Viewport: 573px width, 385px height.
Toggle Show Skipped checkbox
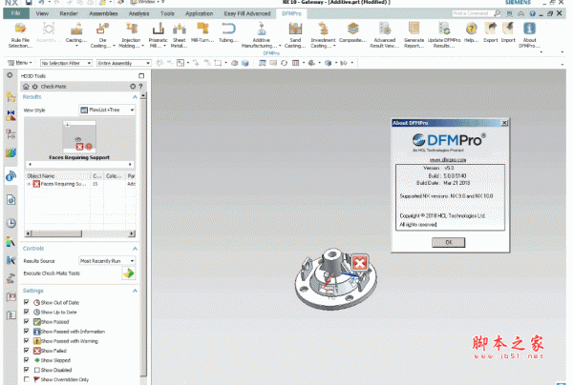(x=27, y=360)
